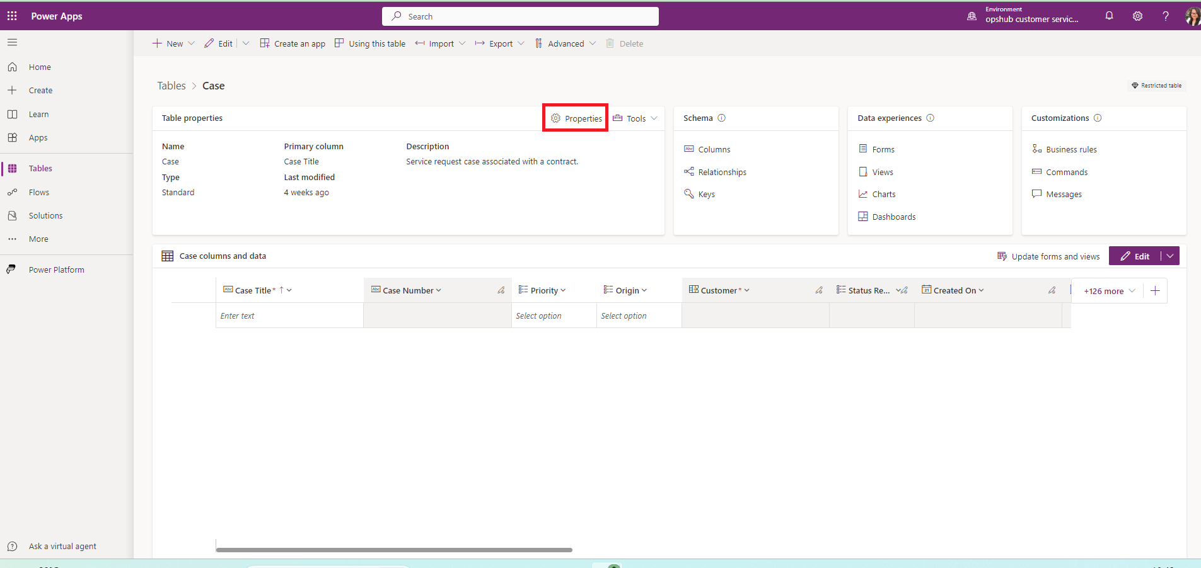Click the help question mark icon

pos(1165,16)
